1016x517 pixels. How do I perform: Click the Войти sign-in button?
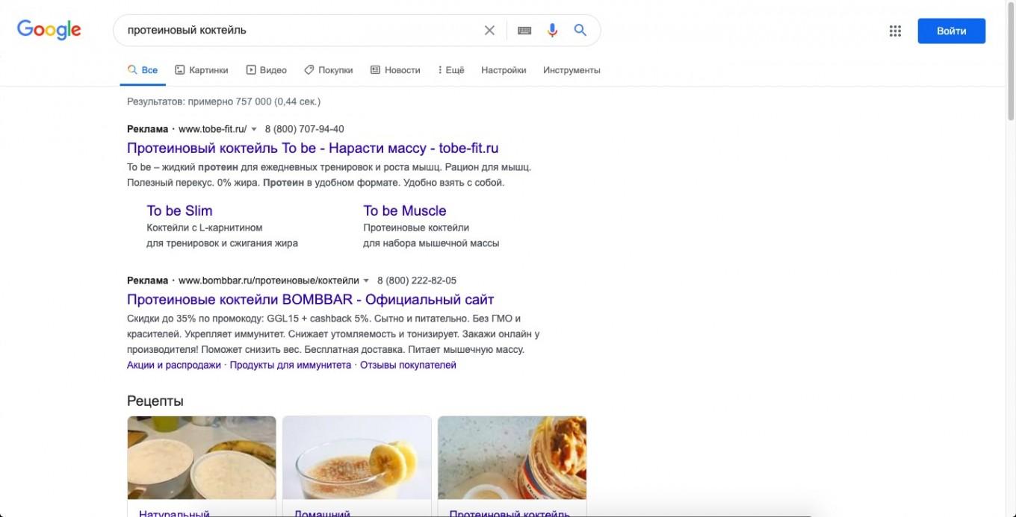point(951,31)
